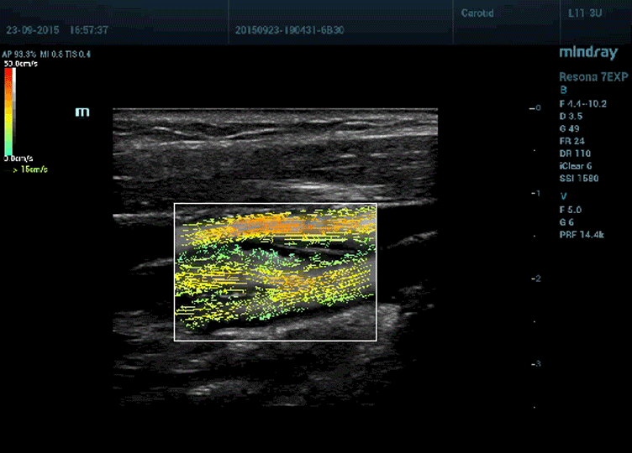Click the depth scale marker at 2

click(535, 279)
